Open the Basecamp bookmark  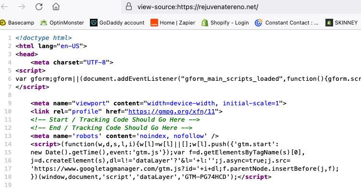[17, 23]
